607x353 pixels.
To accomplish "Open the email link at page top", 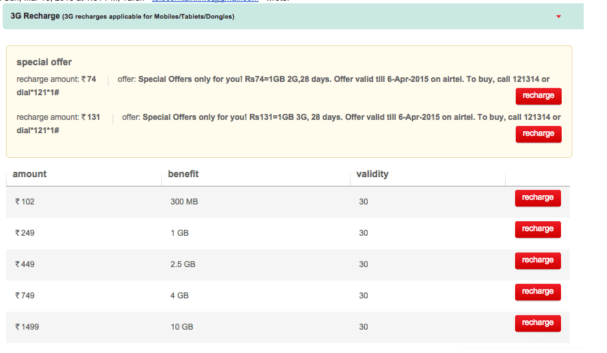I will click(x=205, y=1).
